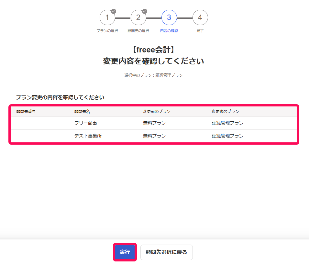Select step 3 circle 内容の確認
Viewport: 309px width, 265px height.
pyautogui.click(x=169, y=17)
